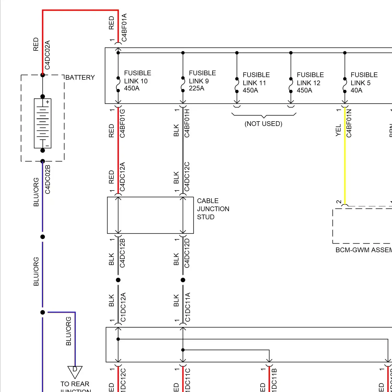The image size is (392, 392).
Task: Select connector label C1DC12A
Action: point(123,307)
